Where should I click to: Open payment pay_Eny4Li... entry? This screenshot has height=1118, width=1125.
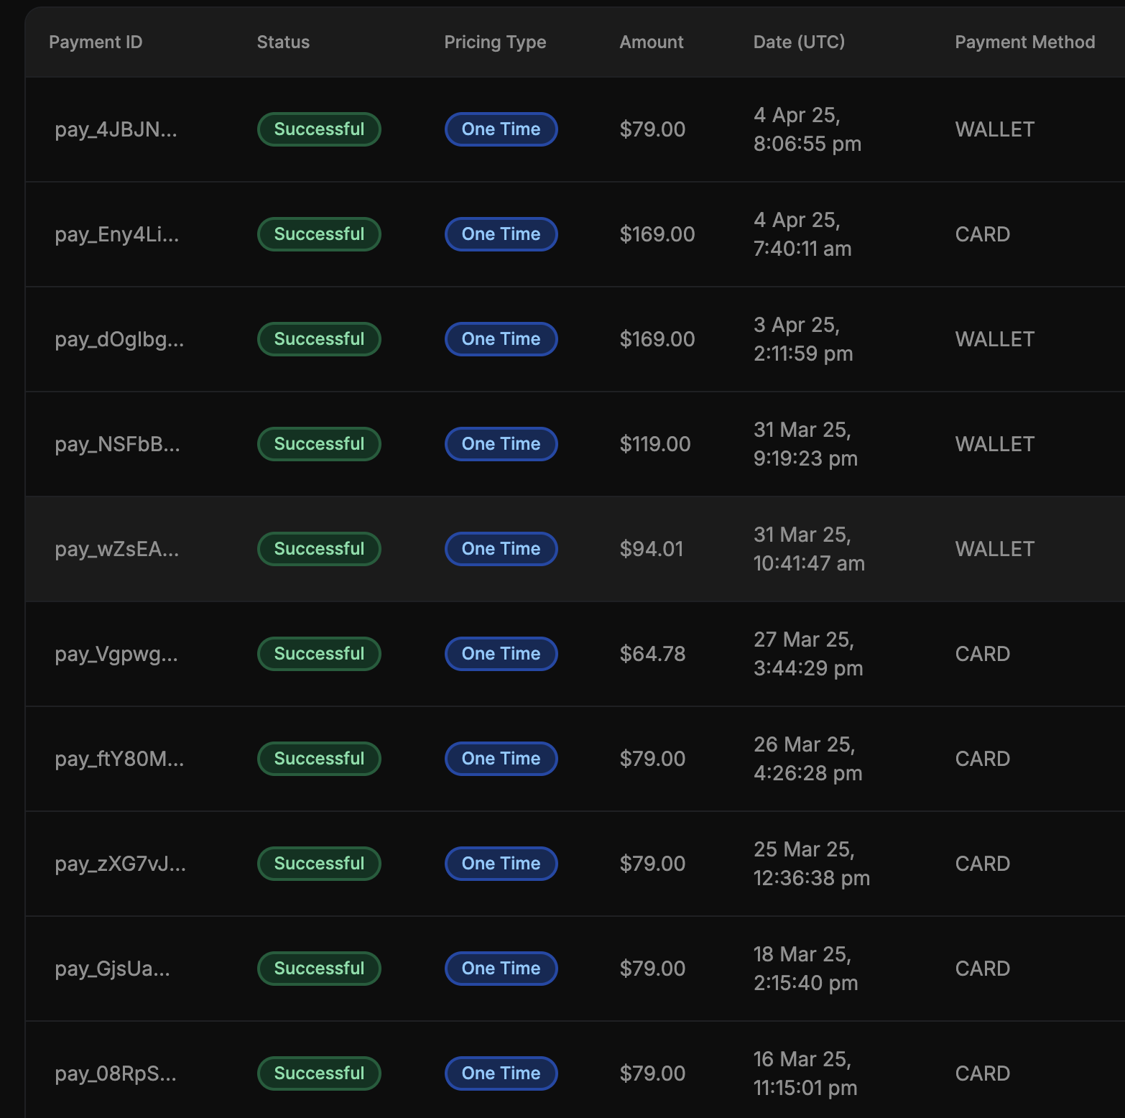[x=116, y=235]
